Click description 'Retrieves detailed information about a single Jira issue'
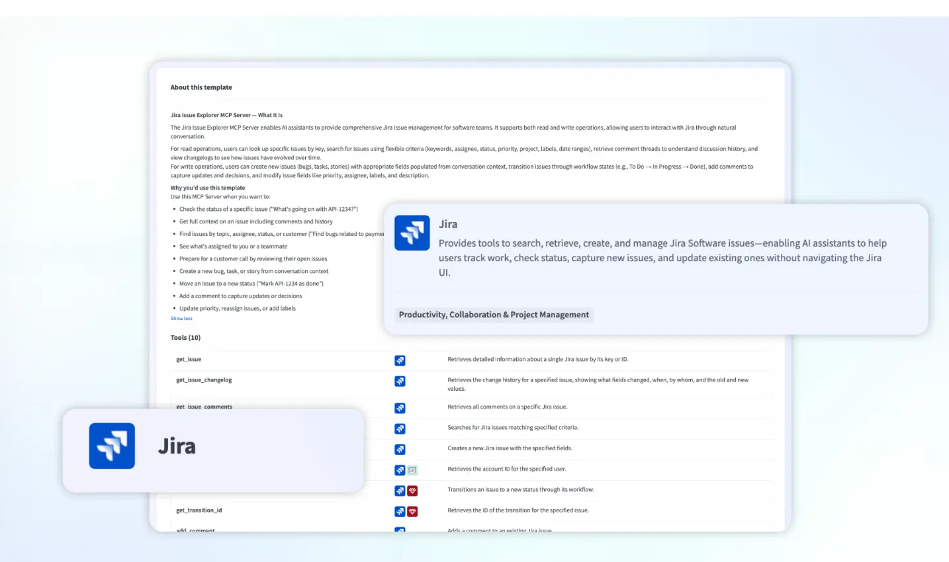949x562 pixels. point(537,360)
